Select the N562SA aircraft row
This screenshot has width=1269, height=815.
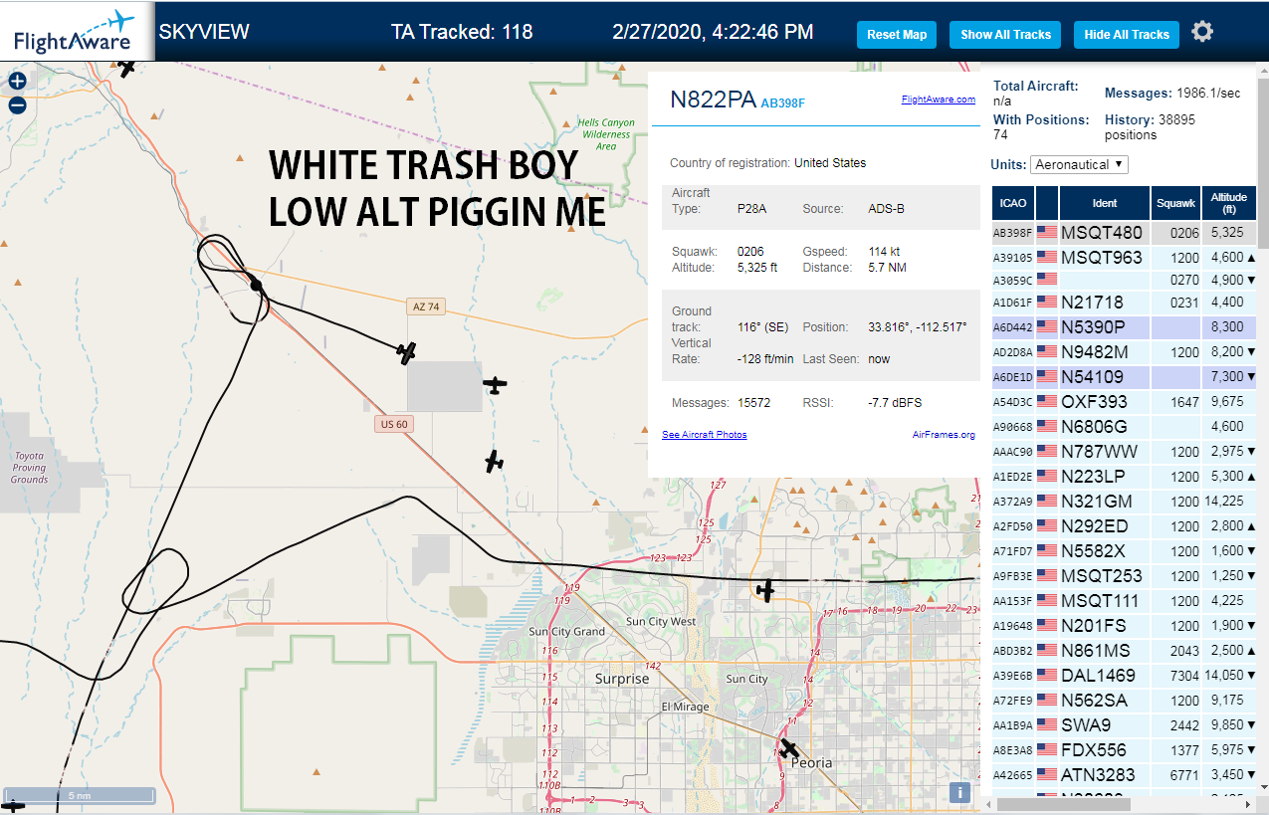point(1125,701)
